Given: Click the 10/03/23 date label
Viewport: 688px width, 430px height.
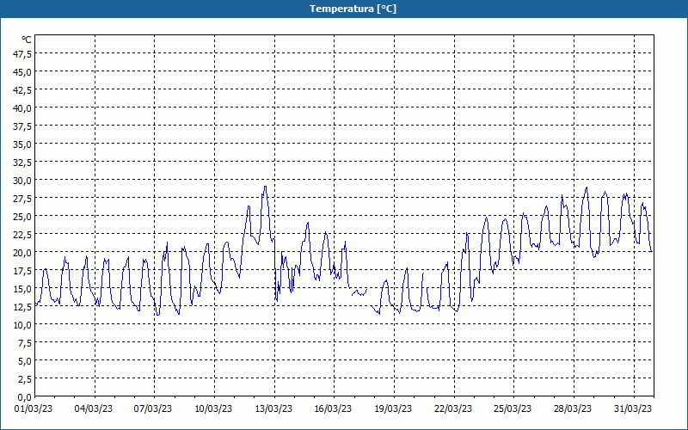Looking at the screenshot, I should pos(213,409).
